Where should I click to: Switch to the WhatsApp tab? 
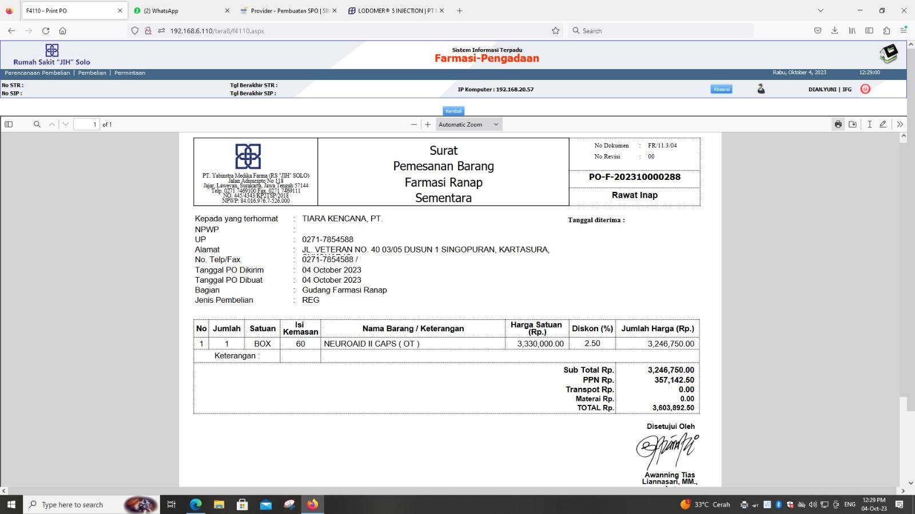pos(181,10)
